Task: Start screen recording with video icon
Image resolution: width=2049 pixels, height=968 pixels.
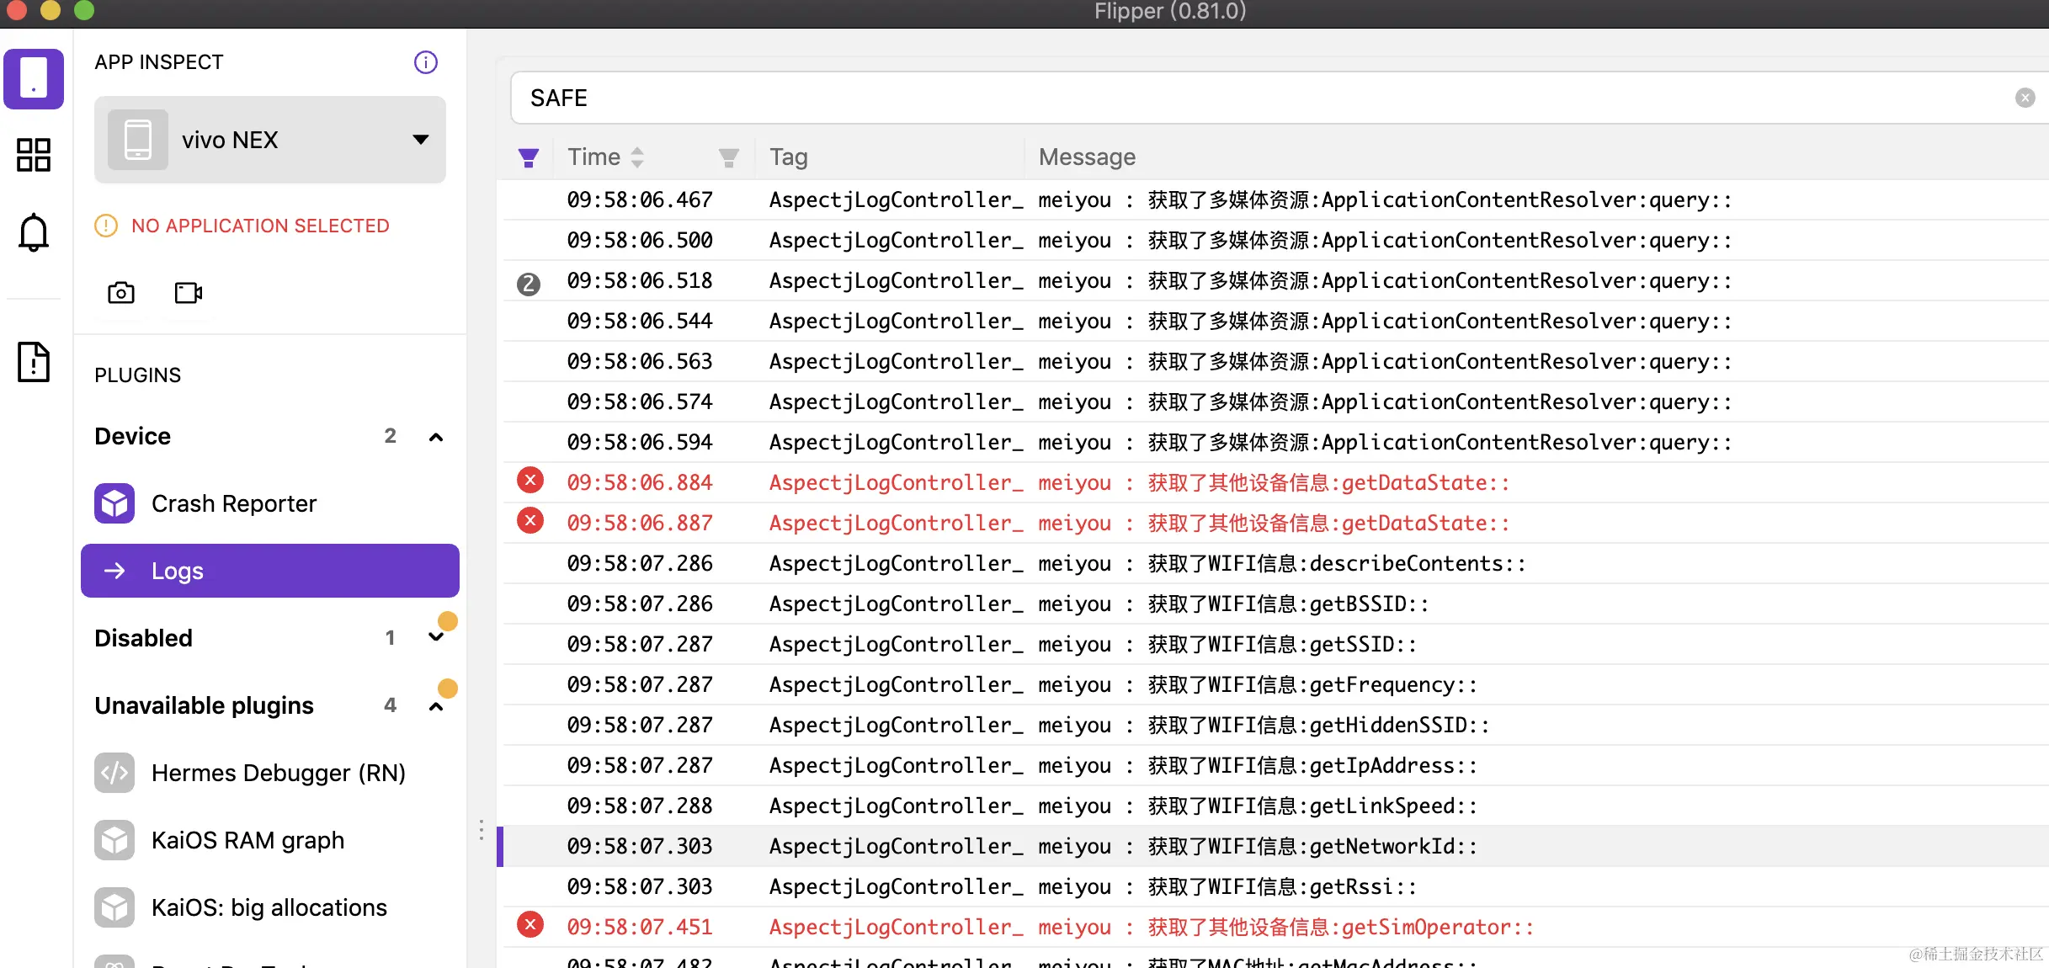Action: click(188, 292)
